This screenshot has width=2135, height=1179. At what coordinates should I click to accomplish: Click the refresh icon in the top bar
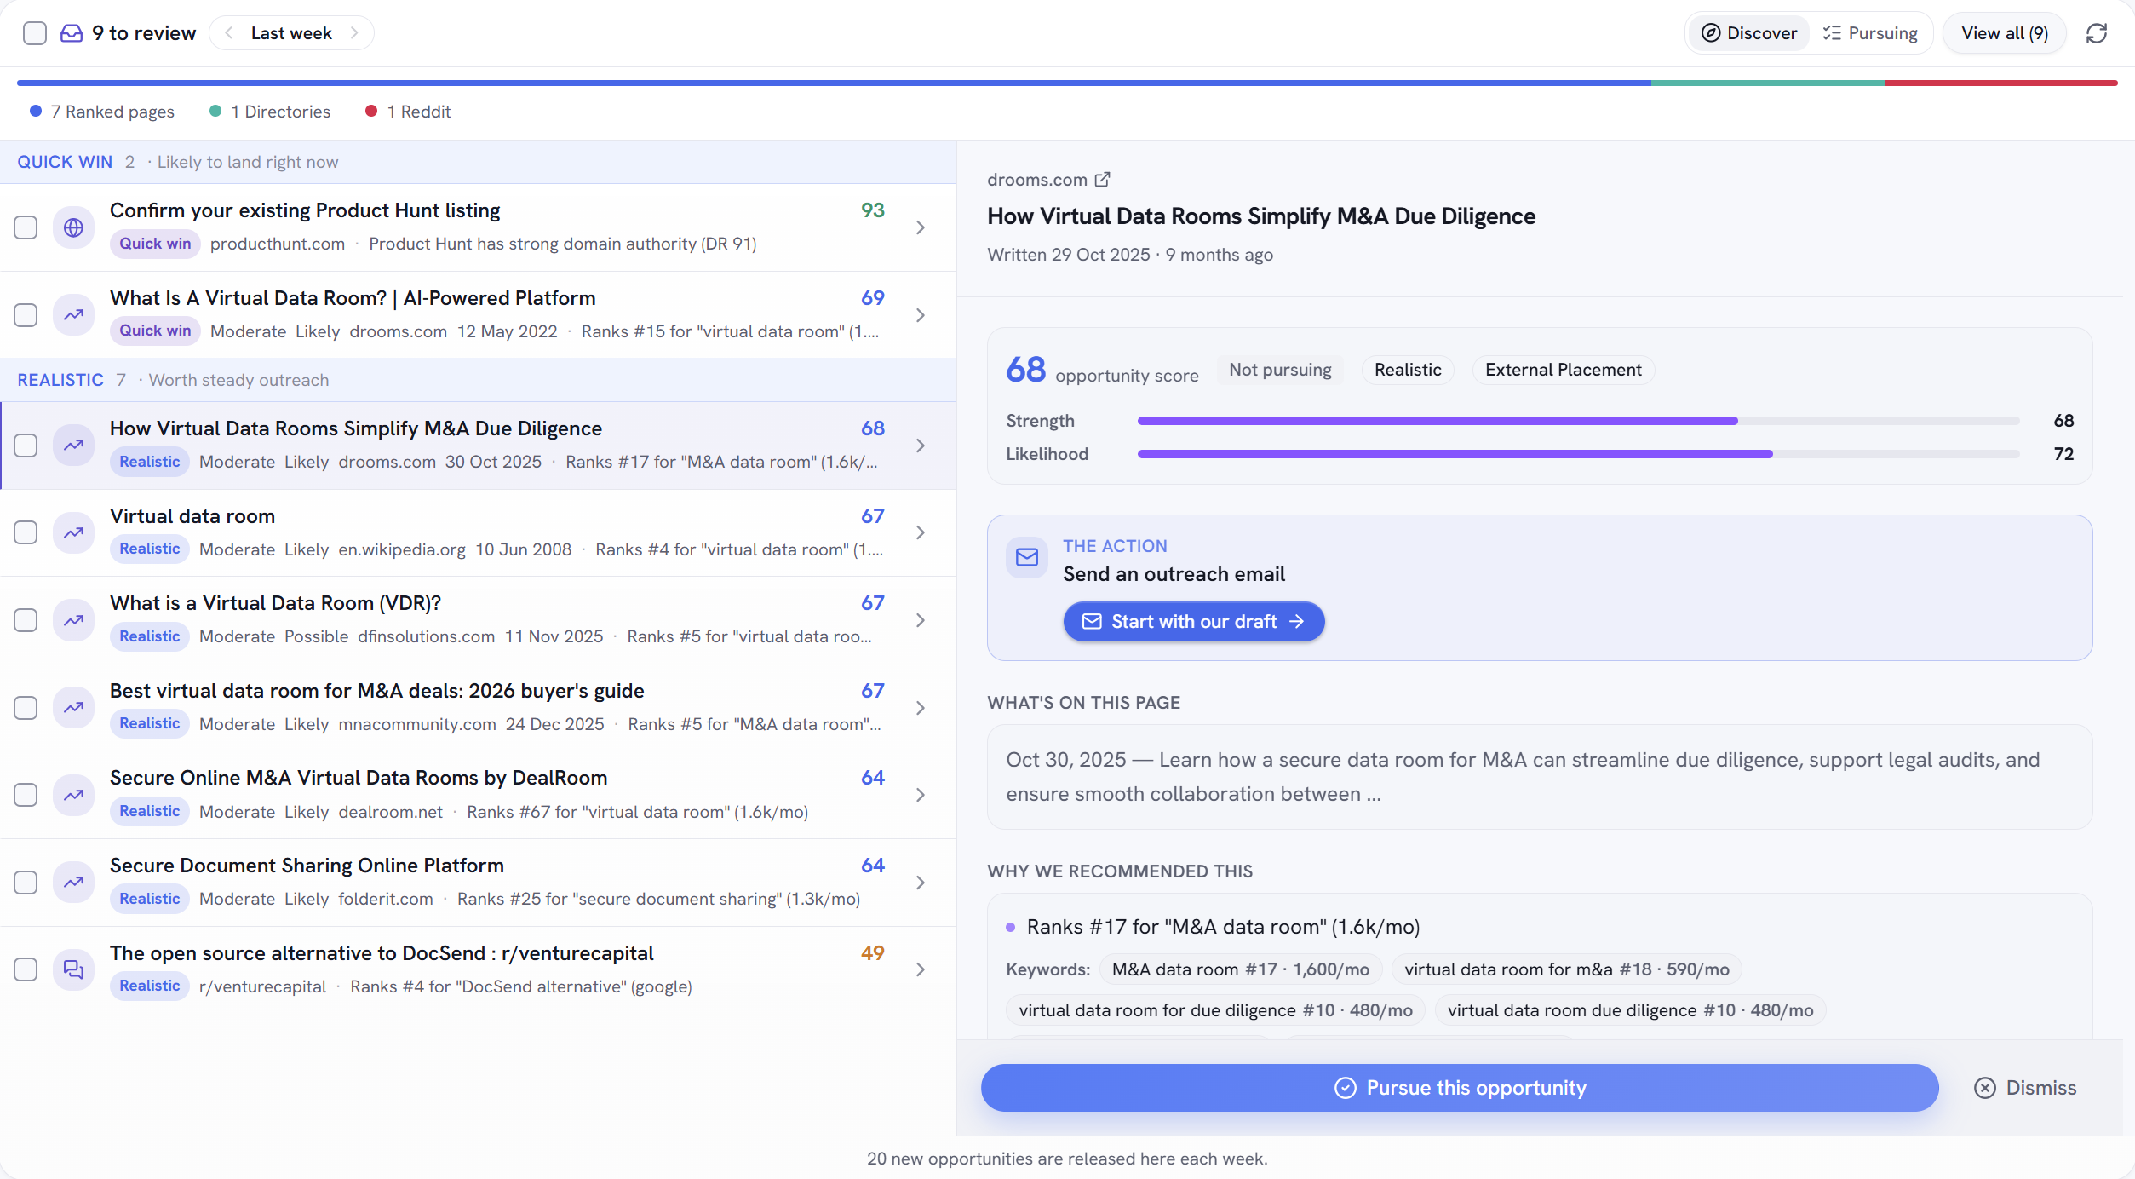[x=2097, y=33]
